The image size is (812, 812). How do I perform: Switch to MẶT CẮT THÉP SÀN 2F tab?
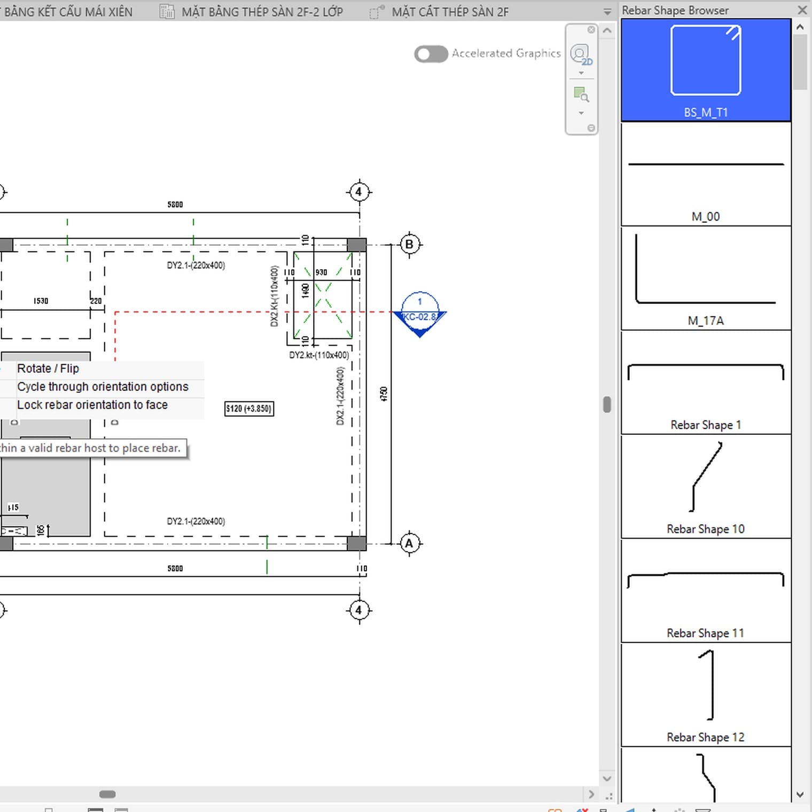point(450,12)
